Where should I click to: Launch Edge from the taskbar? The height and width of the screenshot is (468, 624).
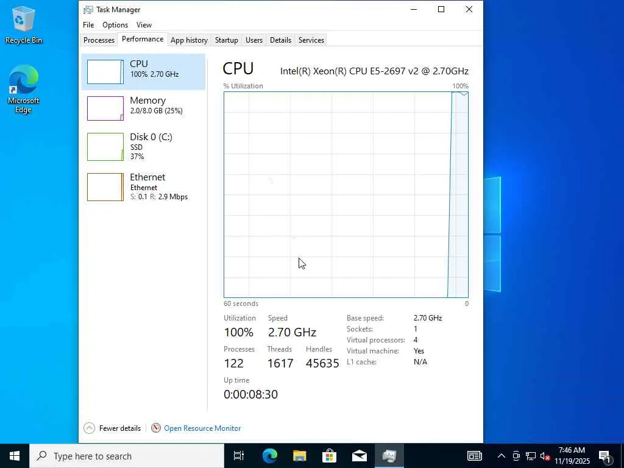(270, 456)
